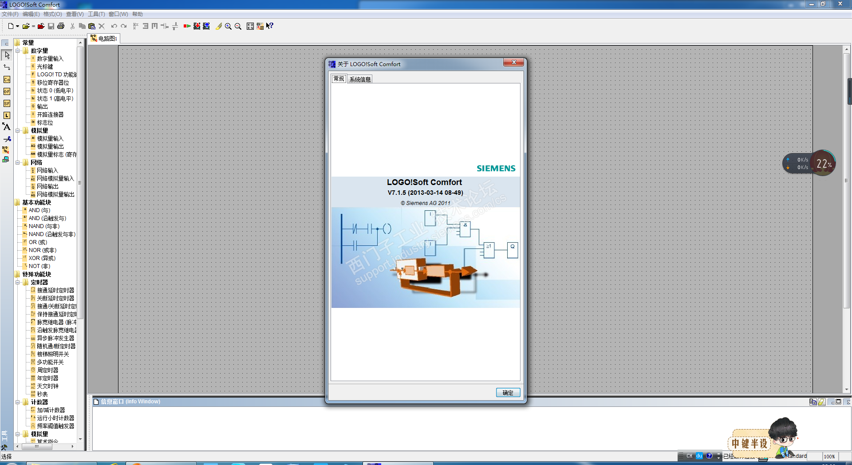Click the LOGO! to PC upload icon
This screenshot has height=465, width=852.
pos(206,26)
